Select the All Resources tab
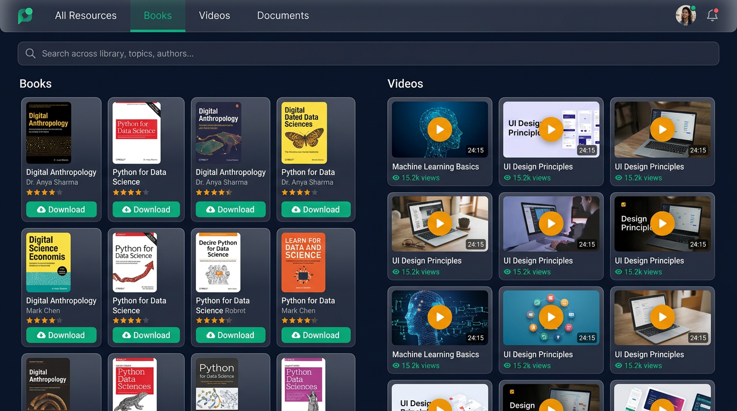The image size is (737, 411). (x=86, y=16)
